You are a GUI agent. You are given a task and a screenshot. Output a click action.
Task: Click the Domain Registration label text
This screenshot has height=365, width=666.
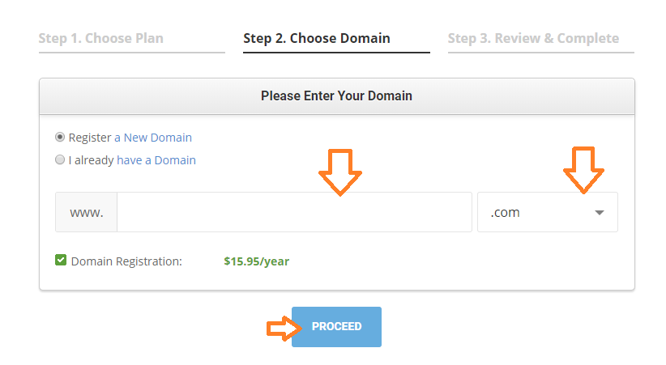point(126,261)
